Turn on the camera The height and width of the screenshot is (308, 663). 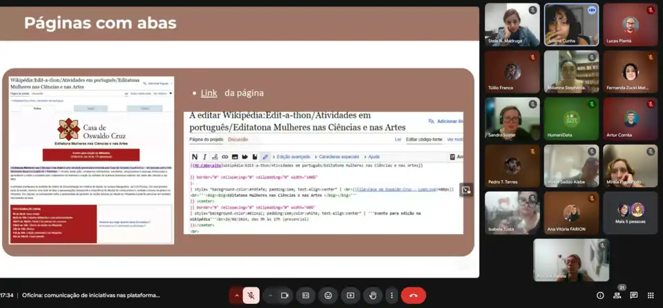point(284,296)
